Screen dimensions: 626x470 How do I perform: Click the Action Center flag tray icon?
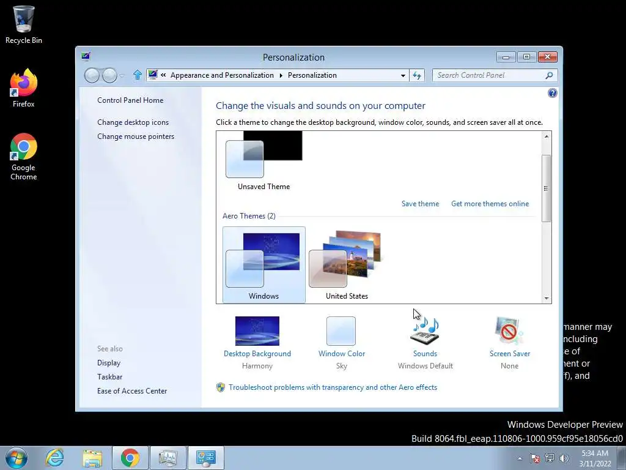pyautogui.click(x=535, y=458)
